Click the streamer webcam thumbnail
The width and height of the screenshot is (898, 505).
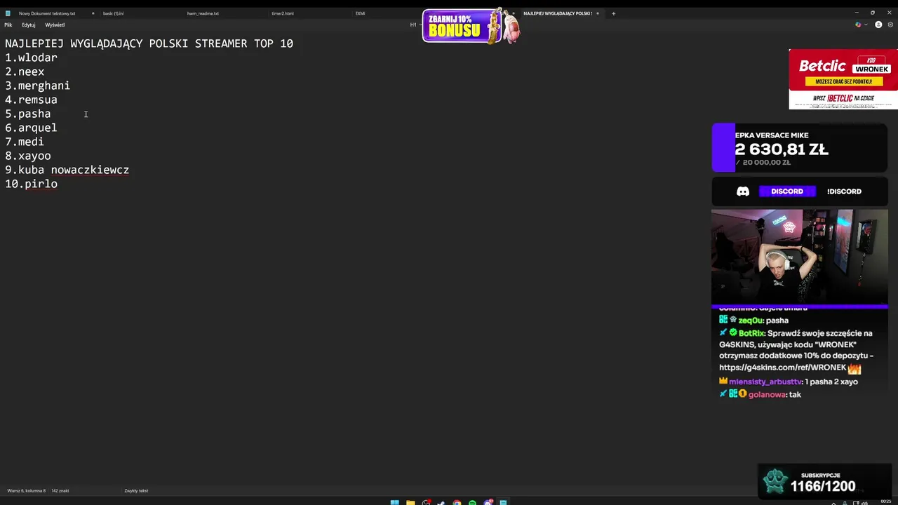[800, 257]
